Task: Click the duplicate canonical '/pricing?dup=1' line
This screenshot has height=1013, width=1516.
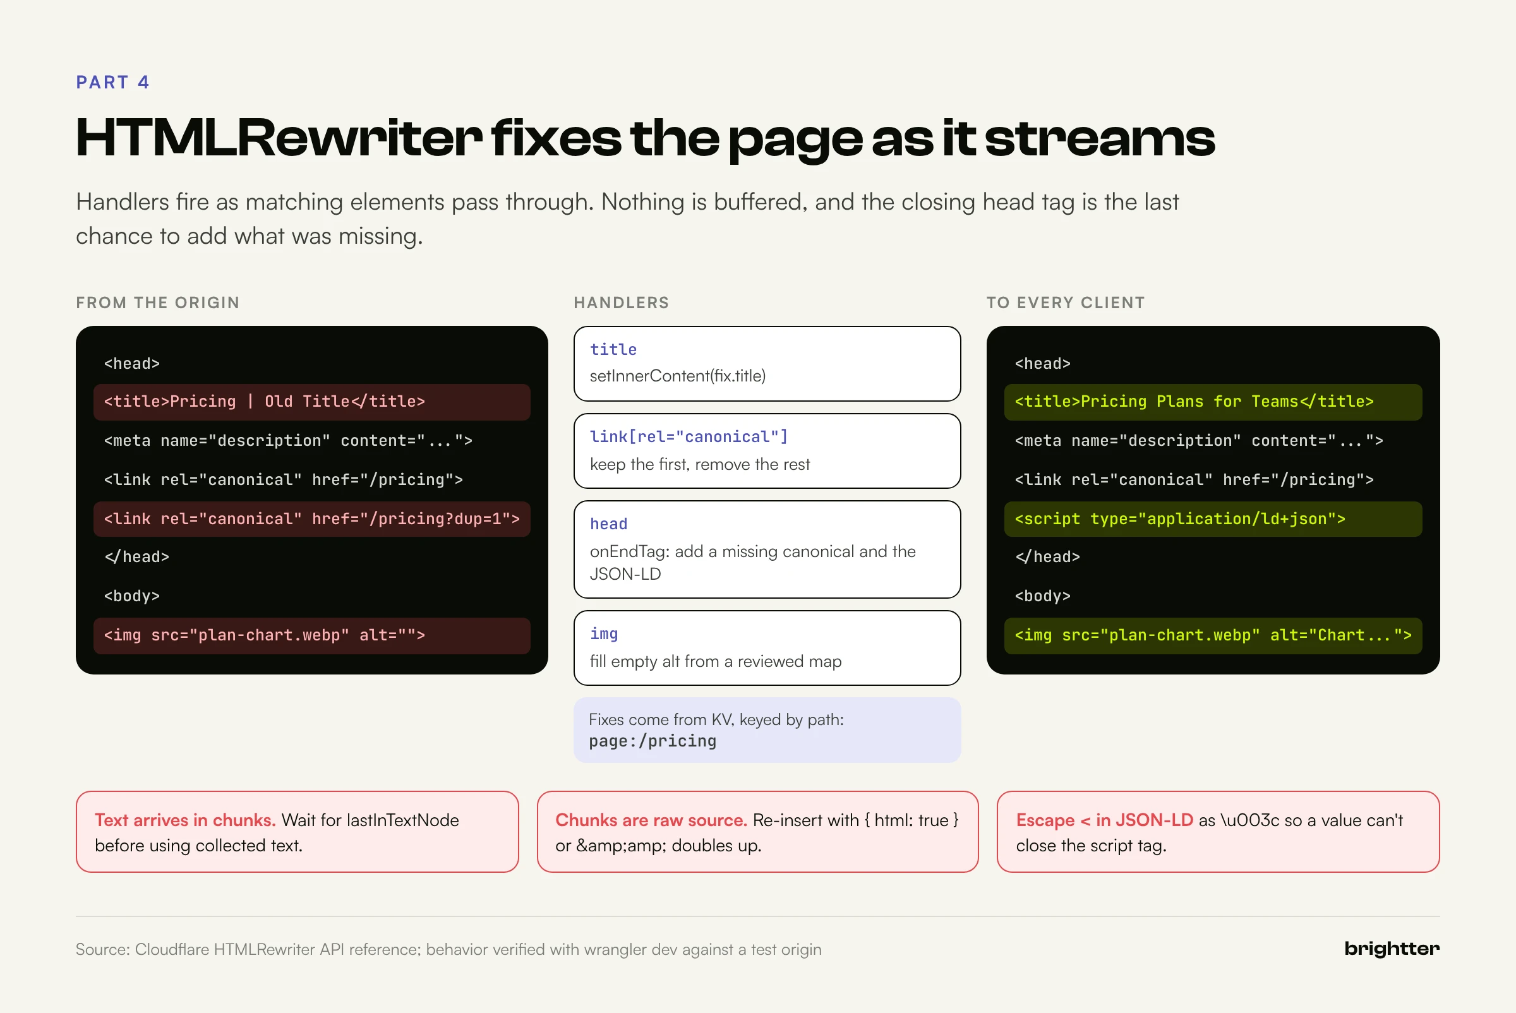Action: pos(311,518)
